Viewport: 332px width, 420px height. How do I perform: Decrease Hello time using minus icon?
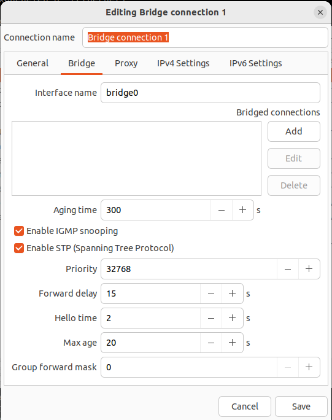(x=211, y=318)
